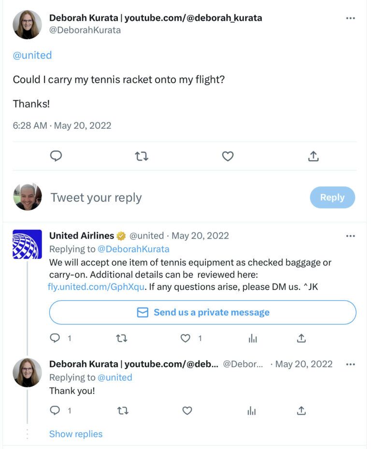View analytics of United Airlines reply

pos(253,339)
